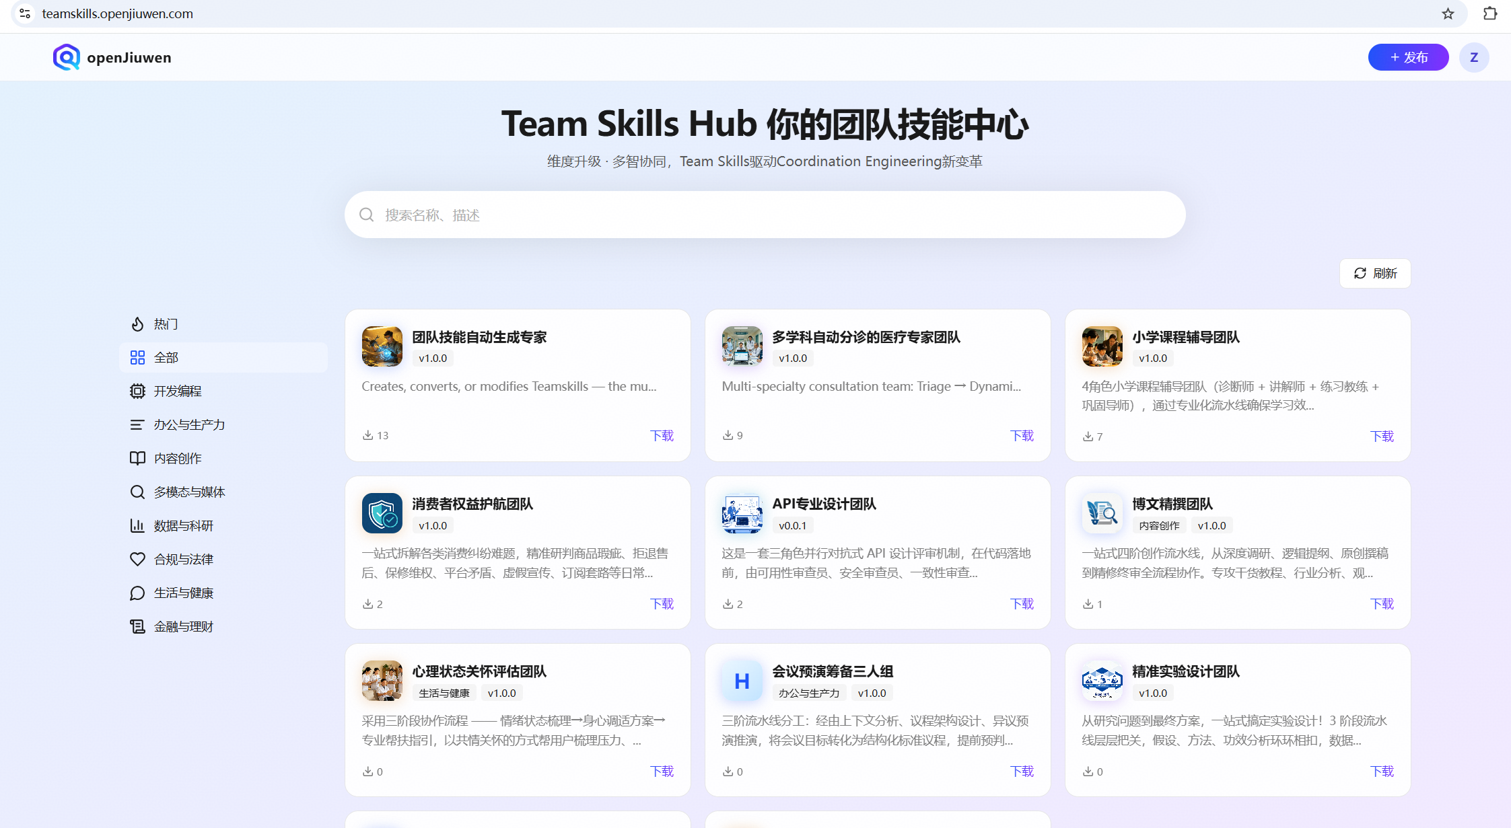
Task: Open the user avatar Z menu
Action: [x=1474, y=57]
